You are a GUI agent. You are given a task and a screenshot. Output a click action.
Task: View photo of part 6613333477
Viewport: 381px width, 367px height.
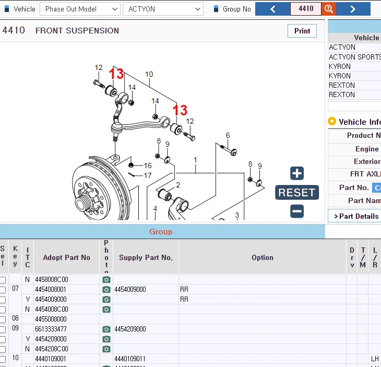point(106,329)
